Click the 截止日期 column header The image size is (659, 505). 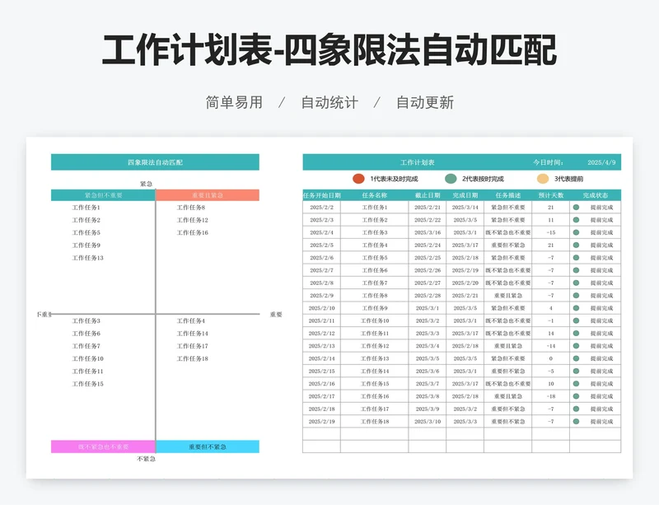pos(428,195)
